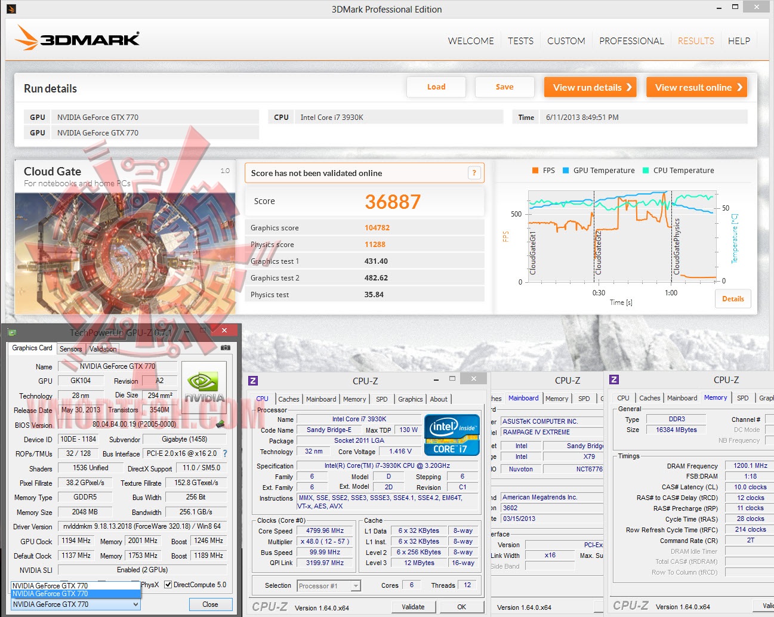Click OK in the CPU-Z CPU window

(461, 607)
